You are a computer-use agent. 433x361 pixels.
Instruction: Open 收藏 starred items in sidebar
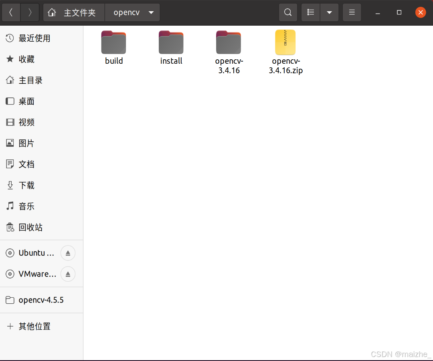tap(41, 59)
